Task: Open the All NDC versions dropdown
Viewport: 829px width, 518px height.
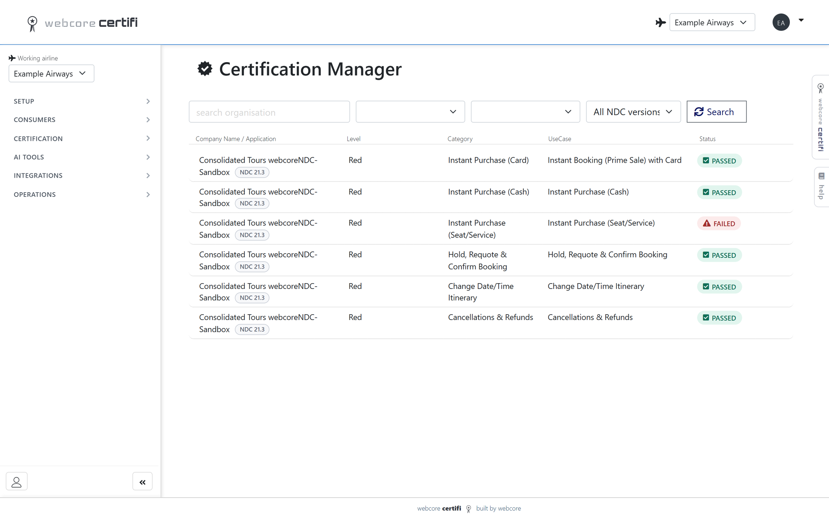Action: tap(633, 112)
